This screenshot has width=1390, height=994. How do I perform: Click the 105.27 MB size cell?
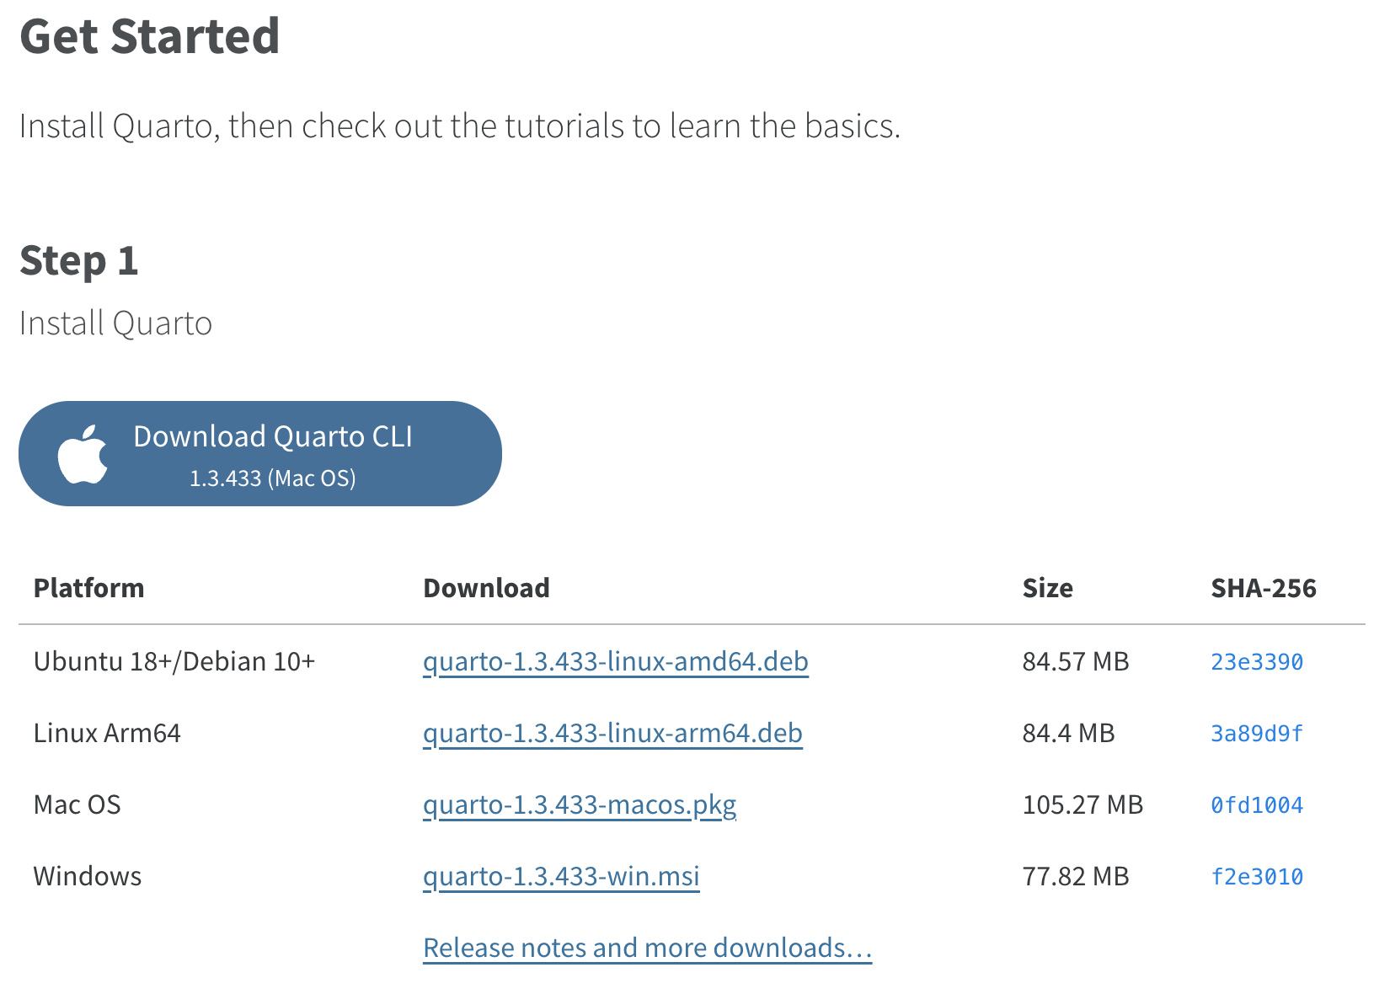[1083, 805]
